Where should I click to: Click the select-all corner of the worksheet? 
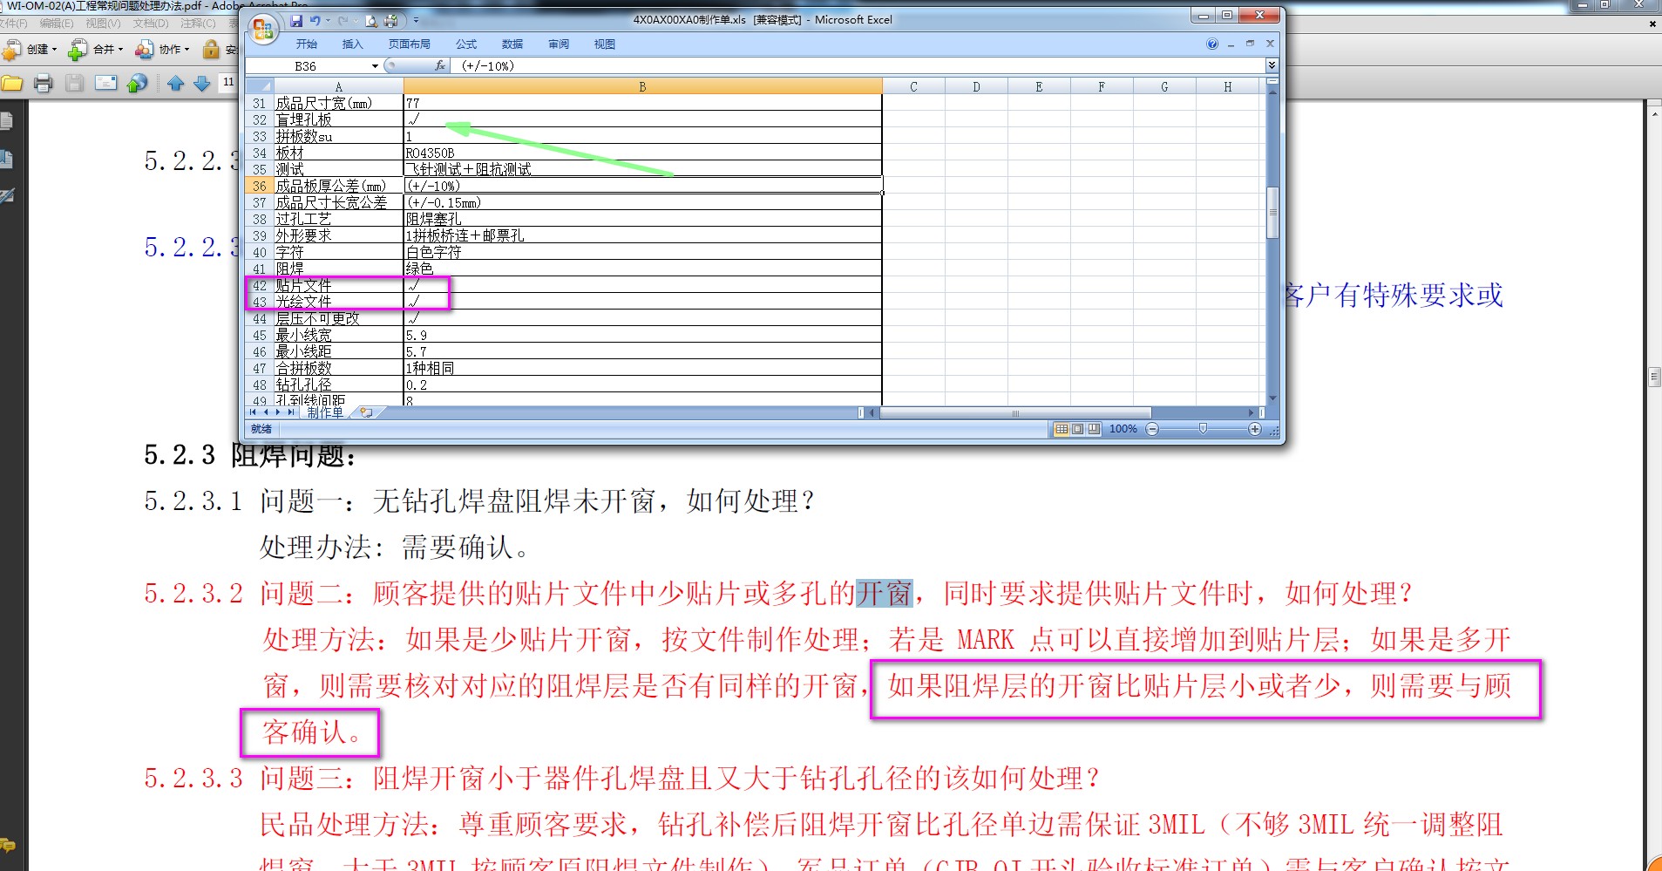259,86
